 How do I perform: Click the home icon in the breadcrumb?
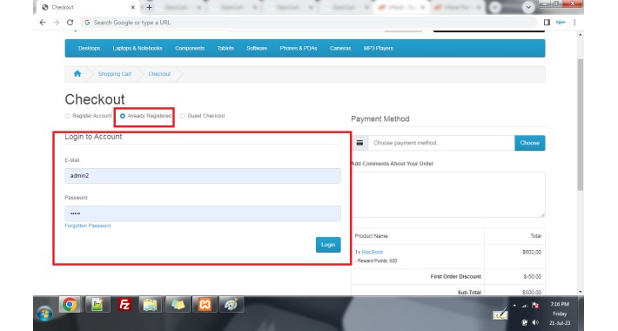pyautogui.click(x=77, y=73)
